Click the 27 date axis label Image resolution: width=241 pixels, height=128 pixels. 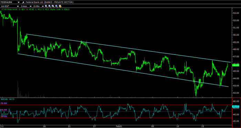pos(94,126)
